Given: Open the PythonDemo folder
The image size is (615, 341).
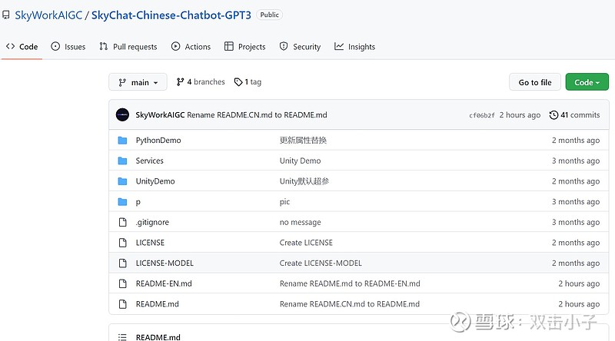Looking at the screenshot, I should (x=158, y=141).
